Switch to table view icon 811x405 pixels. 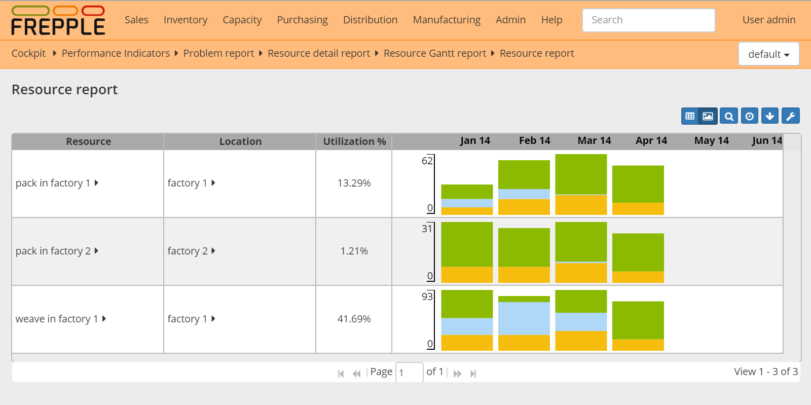tap(690, 116)
